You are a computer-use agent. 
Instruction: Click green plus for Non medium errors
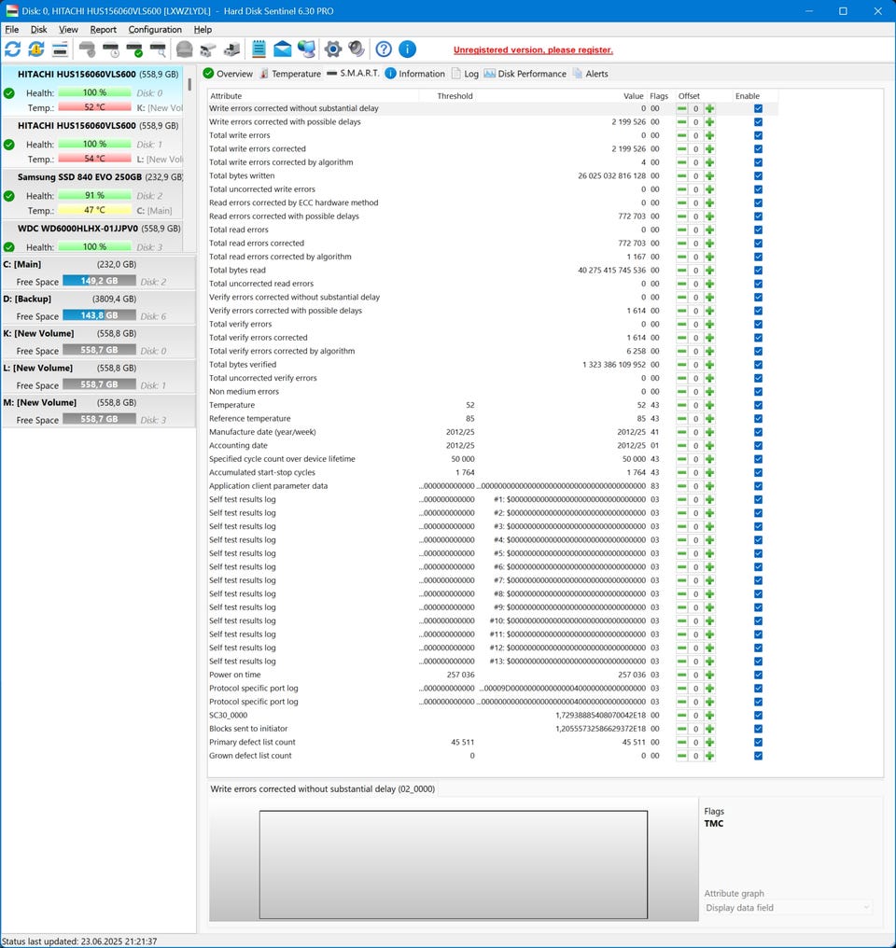pos(709,392)
